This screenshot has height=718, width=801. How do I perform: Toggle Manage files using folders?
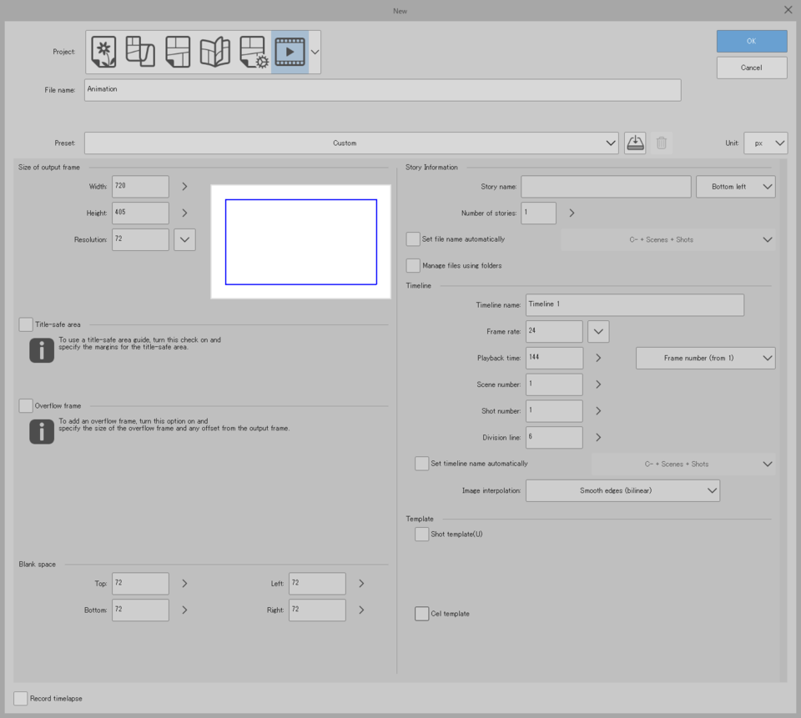click(x=413, y=265)
